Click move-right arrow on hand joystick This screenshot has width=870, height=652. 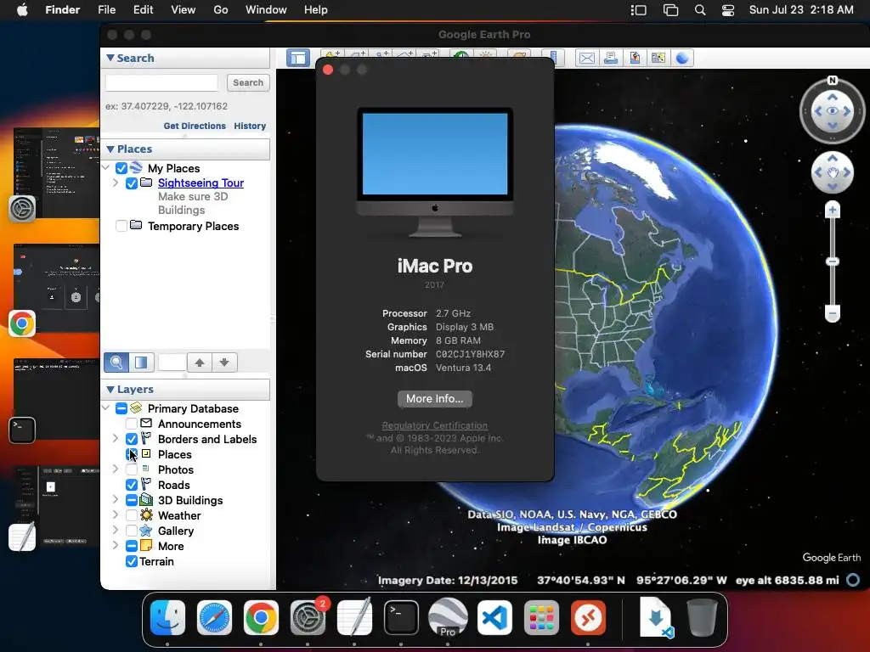pos(847,172)
